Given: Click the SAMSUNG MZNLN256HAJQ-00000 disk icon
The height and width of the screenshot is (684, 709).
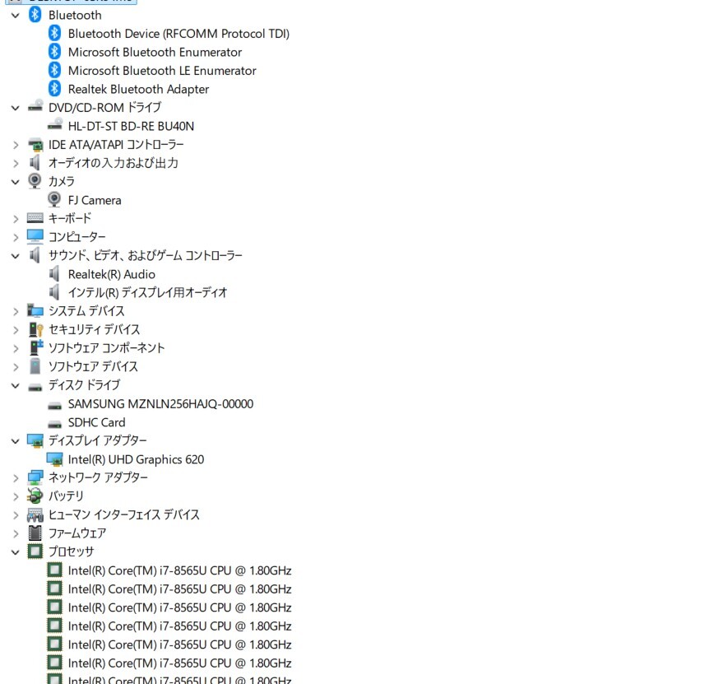Looking at the screenshot, I should 55,406.
